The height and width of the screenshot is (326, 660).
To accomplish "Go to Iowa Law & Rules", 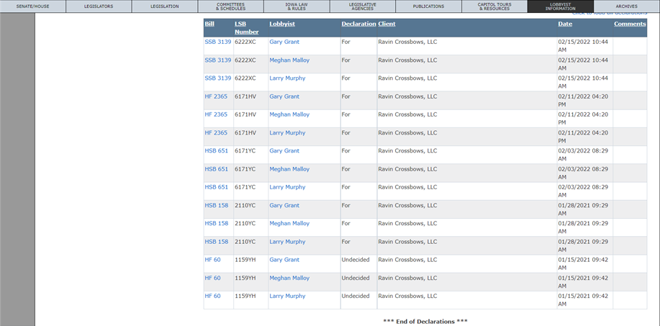I will [x=297, y=6].
